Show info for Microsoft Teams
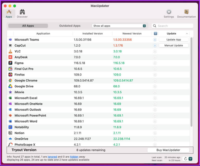 (155, 40)
